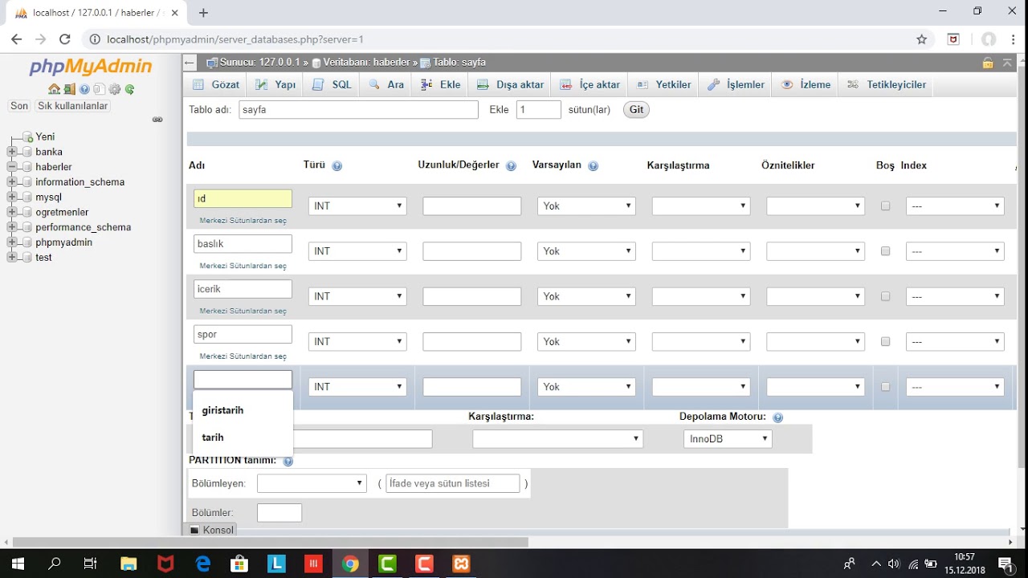Click the help icon next to Uzunluk/Değerler
The height and width of the screenshot is (578, 1028).
pyautogui.click(x=511, y=166)
